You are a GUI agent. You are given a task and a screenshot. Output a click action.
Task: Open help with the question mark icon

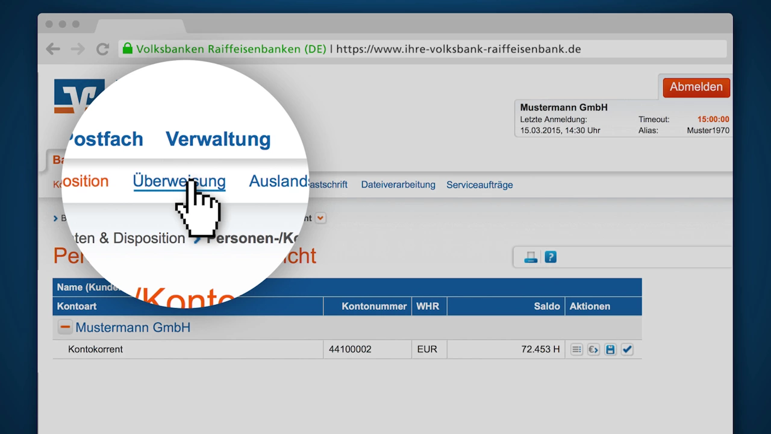(551, 257)
